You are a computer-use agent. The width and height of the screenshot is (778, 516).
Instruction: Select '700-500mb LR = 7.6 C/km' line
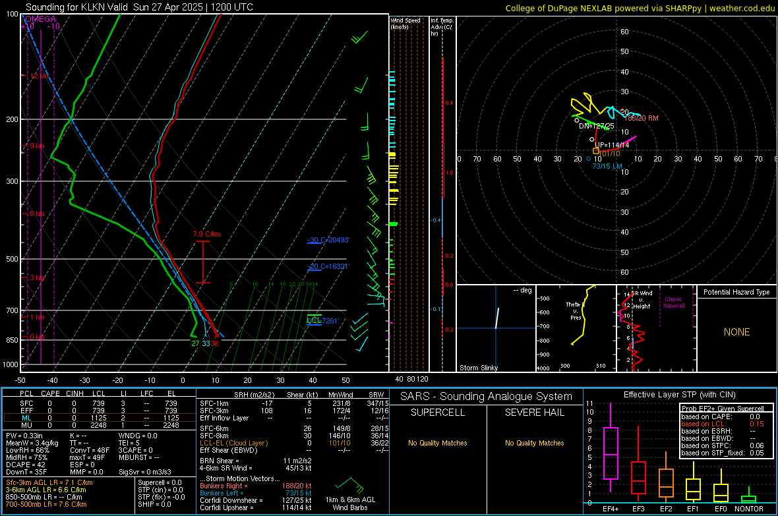(x=46, y=504)
